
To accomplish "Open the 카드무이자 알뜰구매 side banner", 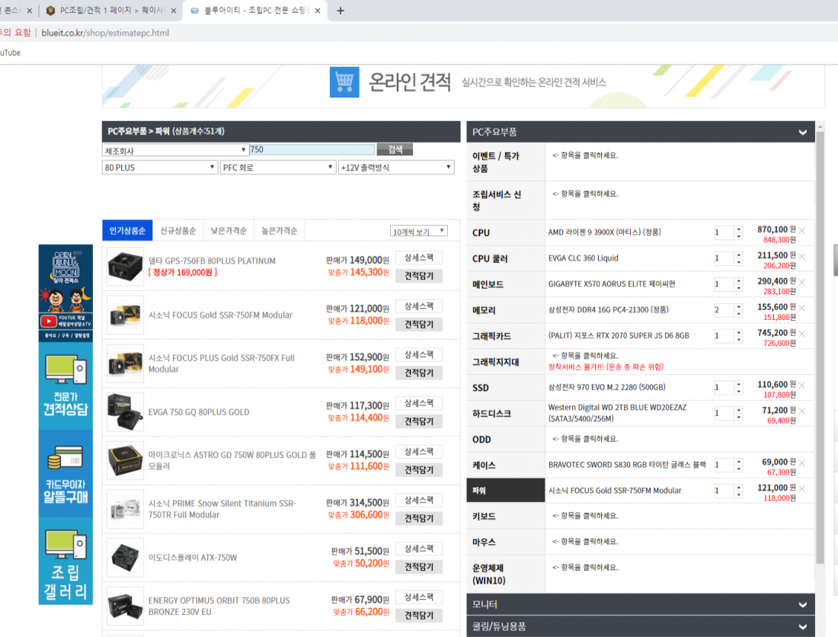I will click(66, 473).
